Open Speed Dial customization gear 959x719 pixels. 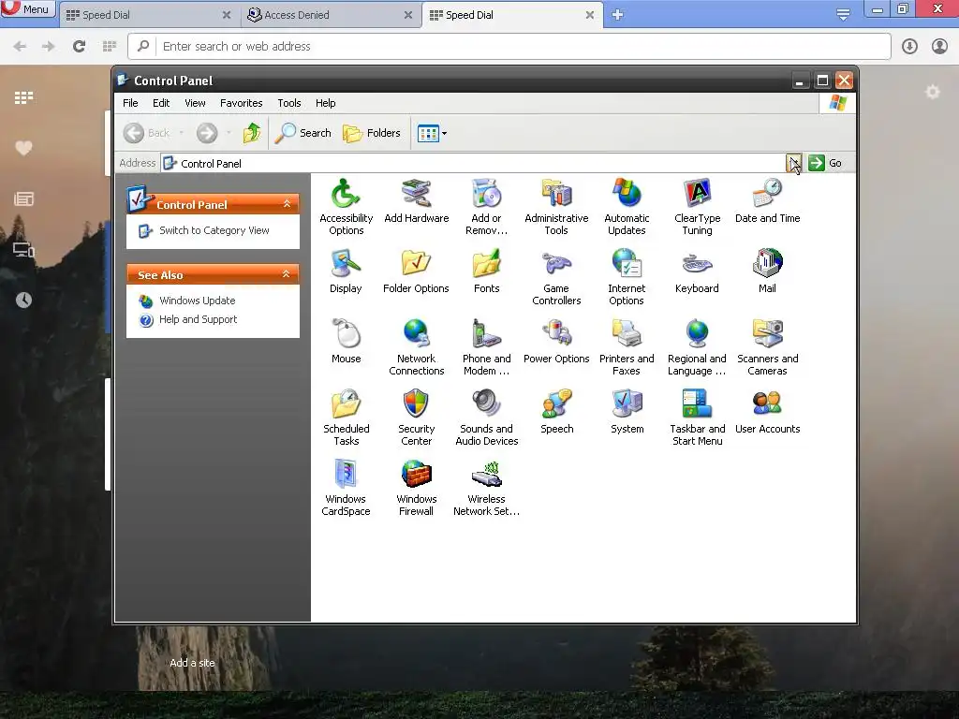pyautogui.click(x=932, y=92)
